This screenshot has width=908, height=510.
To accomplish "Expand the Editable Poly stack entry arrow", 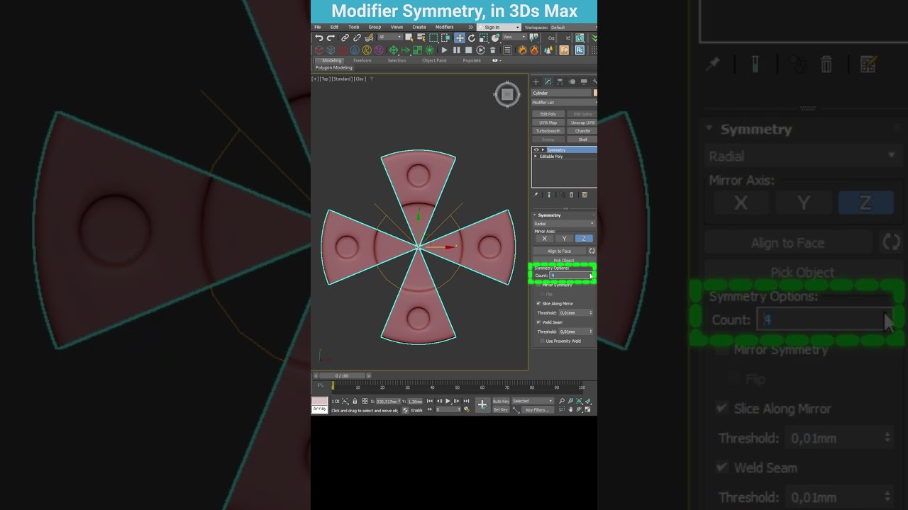I will (x=536, y=157).
